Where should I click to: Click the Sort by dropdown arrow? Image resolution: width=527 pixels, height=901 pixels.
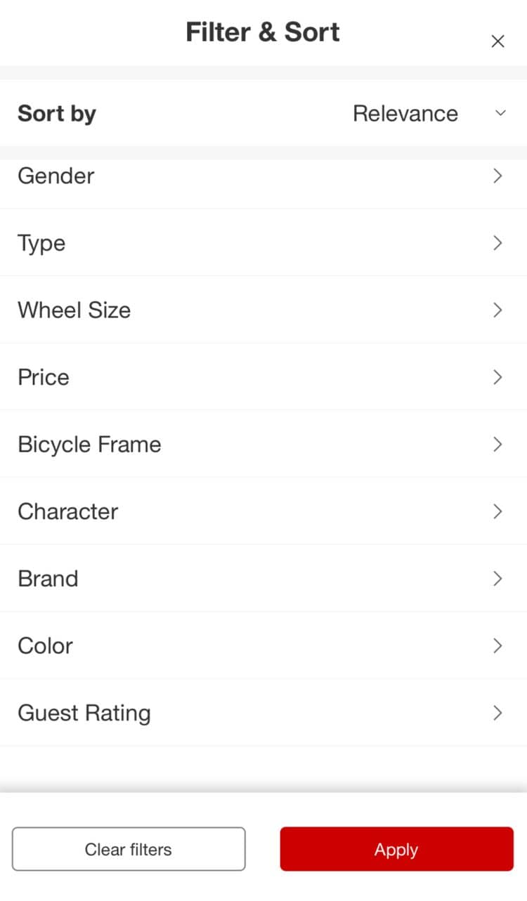(500, 113)
